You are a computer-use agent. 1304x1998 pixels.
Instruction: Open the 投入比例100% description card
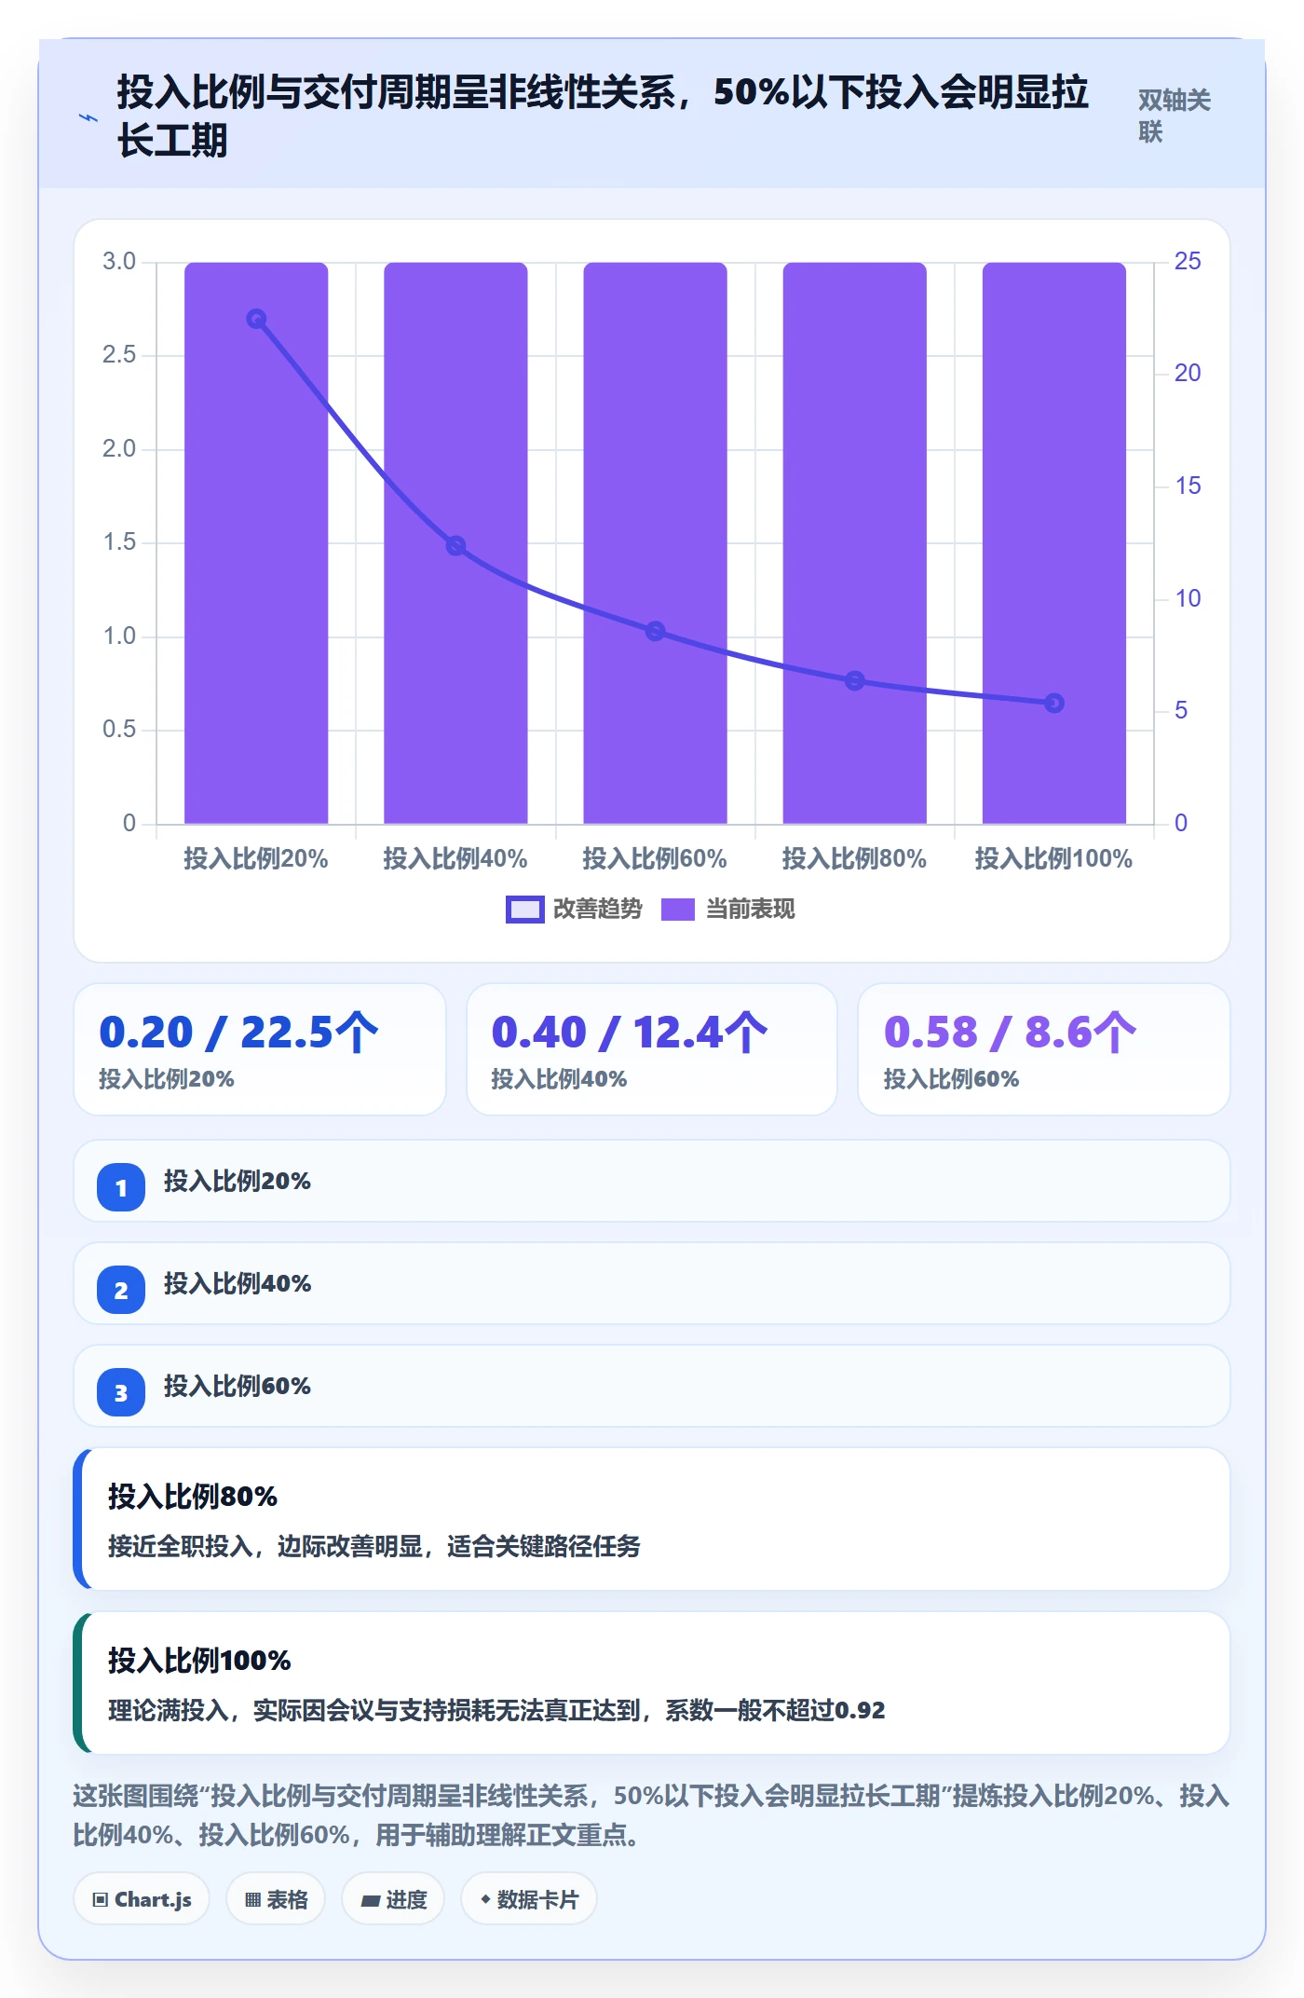652,1683
